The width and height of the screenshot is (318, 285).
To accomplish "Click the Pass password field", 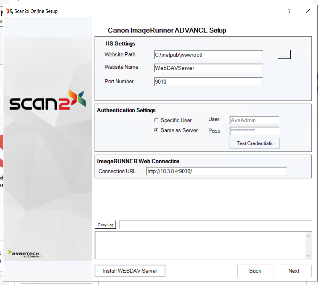I will pos(254,131).
